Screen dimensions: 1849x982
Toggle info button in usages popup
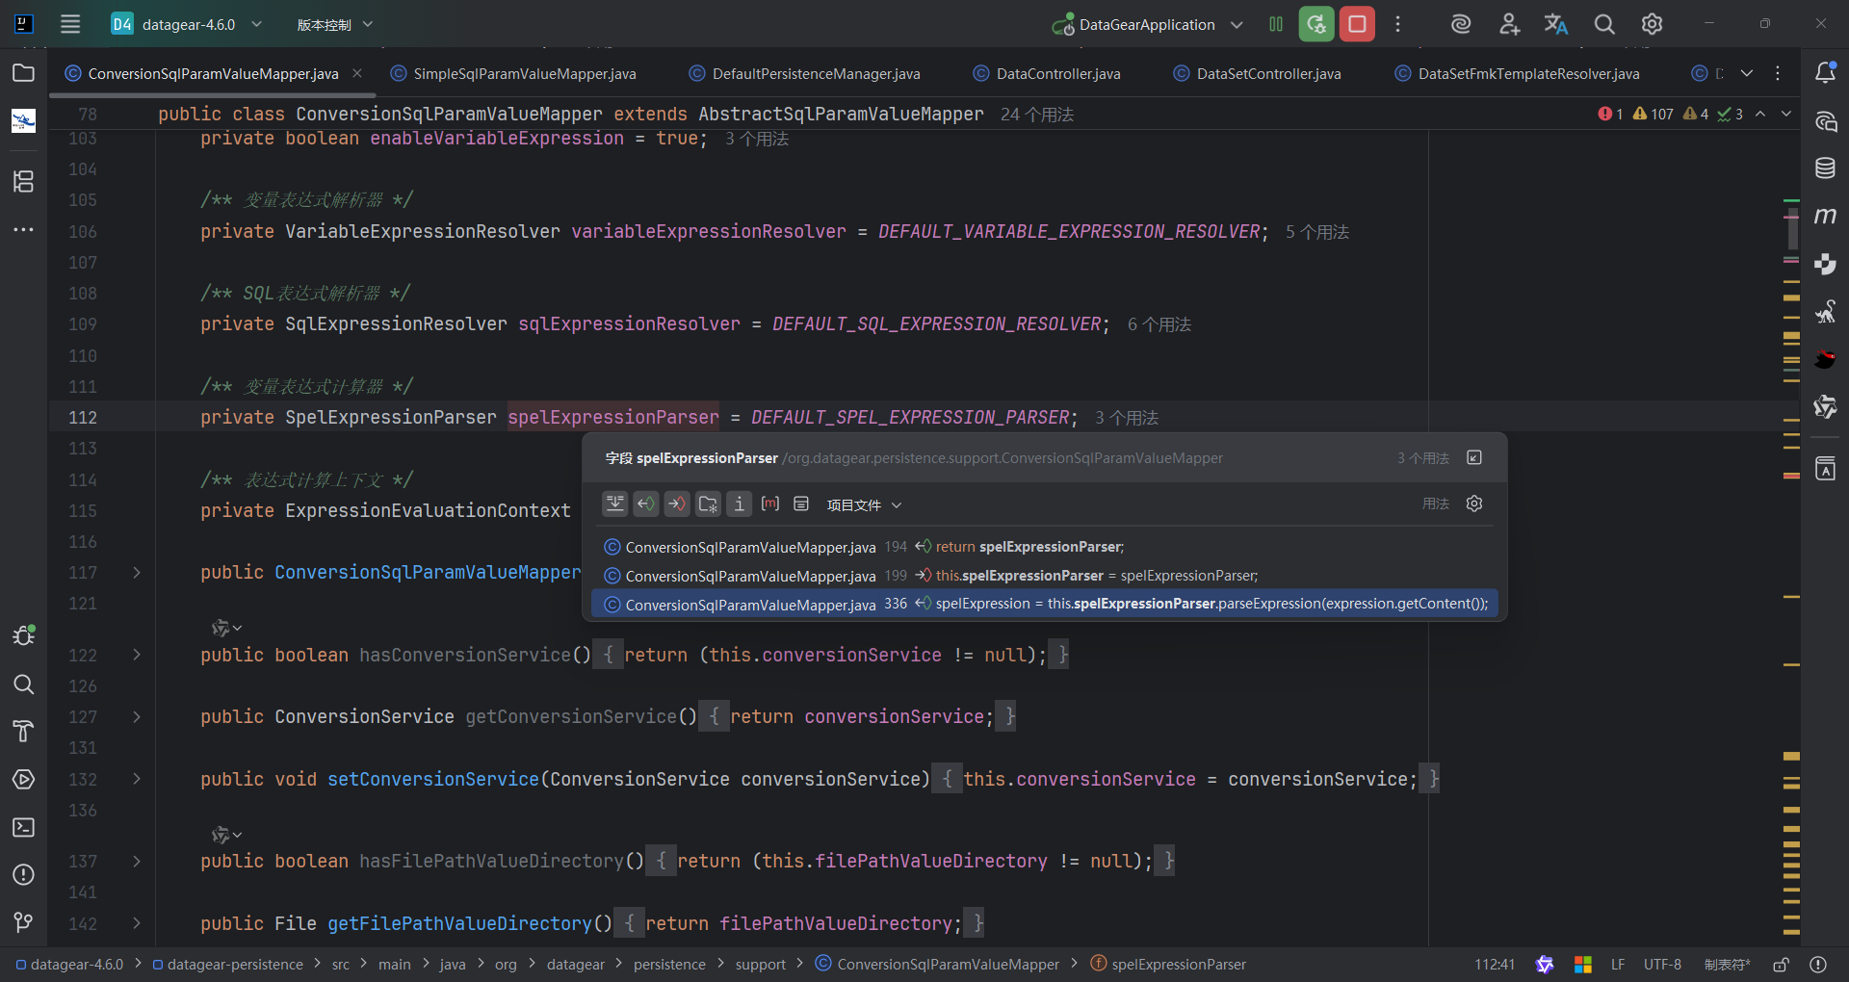(739, 504)
